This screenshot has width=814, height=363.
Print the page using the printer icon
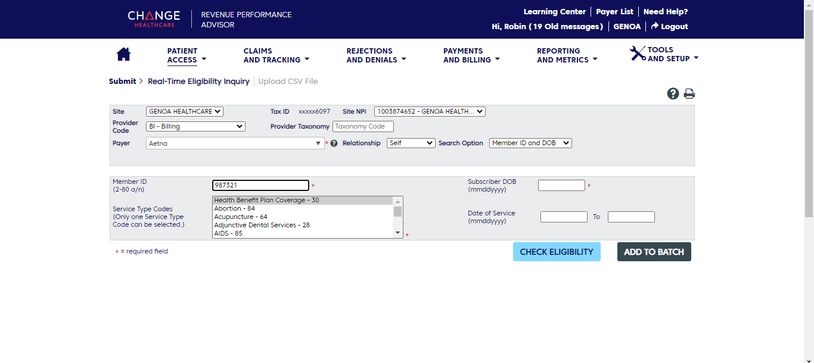click(689, 93)
